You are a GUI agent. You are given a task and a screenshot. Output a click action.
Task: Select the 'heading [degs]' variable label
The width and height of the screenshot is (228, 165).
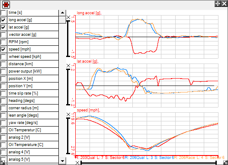(x=22, y=101)
